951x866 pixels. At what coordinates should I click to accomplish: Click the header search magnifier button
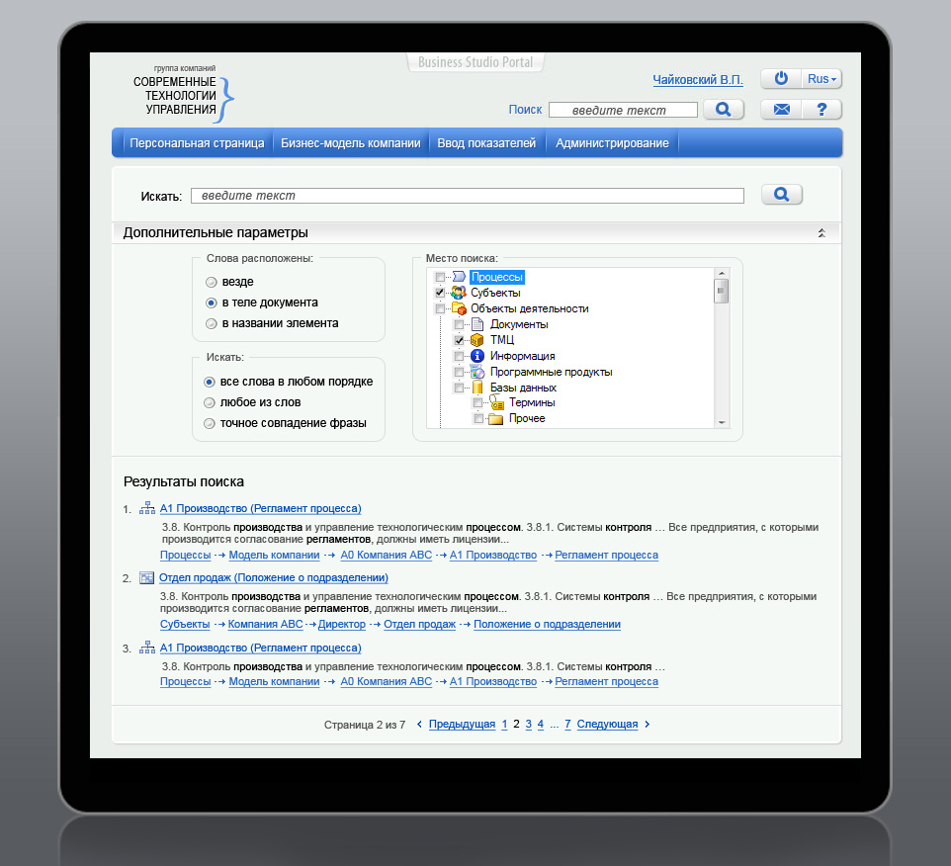click(723, 109)
